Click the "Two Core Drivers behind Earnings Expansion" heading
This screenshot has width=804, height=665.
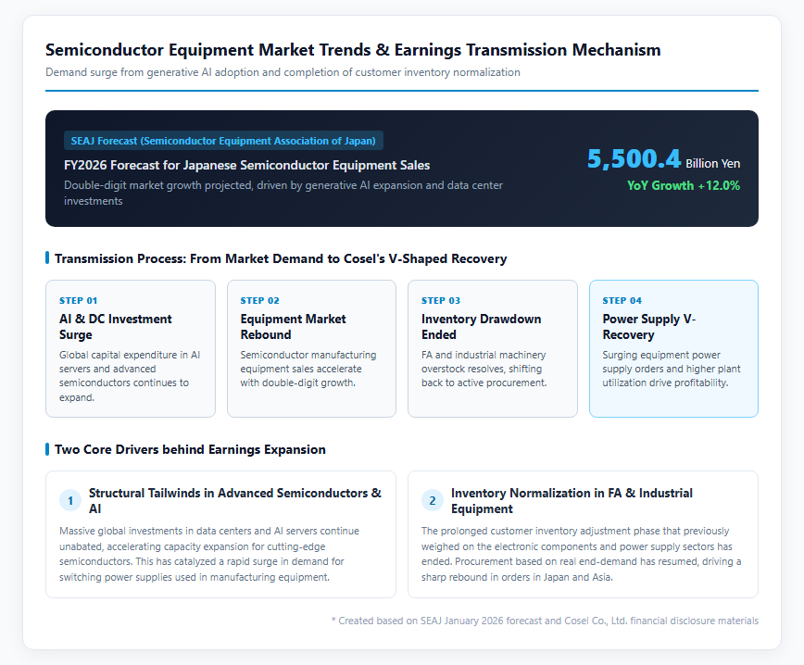(x=190, y=449)
